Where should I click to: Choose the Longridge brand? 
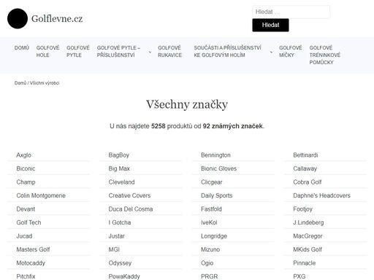214,236
